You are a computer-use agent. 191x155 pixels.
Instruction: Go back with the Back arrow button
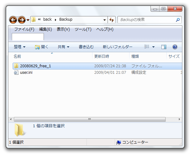coord(13,20)
